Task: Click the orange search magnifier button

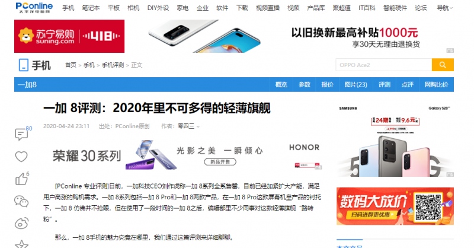Action: pos(443,65)
